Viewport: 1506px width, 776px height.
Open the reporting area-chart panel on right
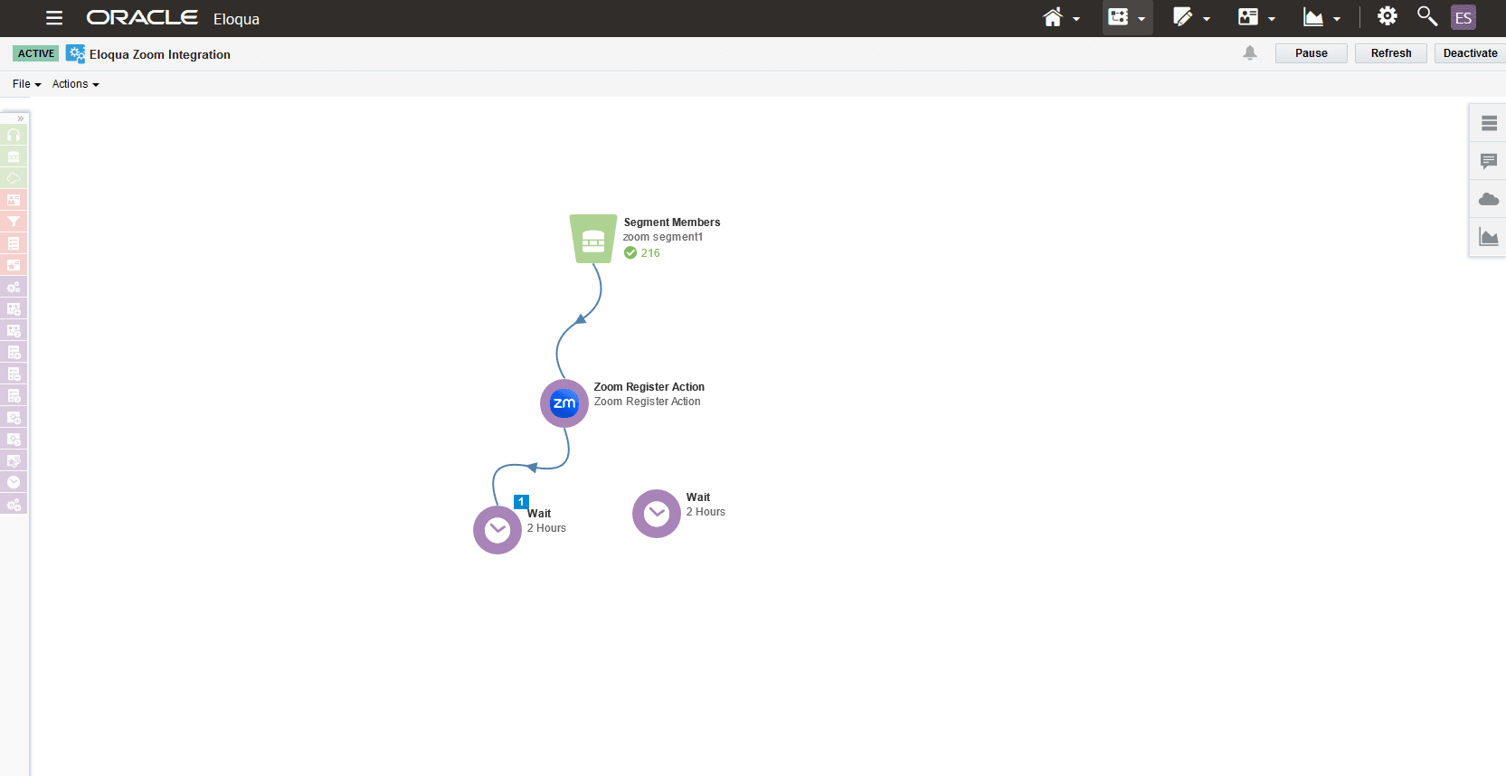pos(1489,237)
